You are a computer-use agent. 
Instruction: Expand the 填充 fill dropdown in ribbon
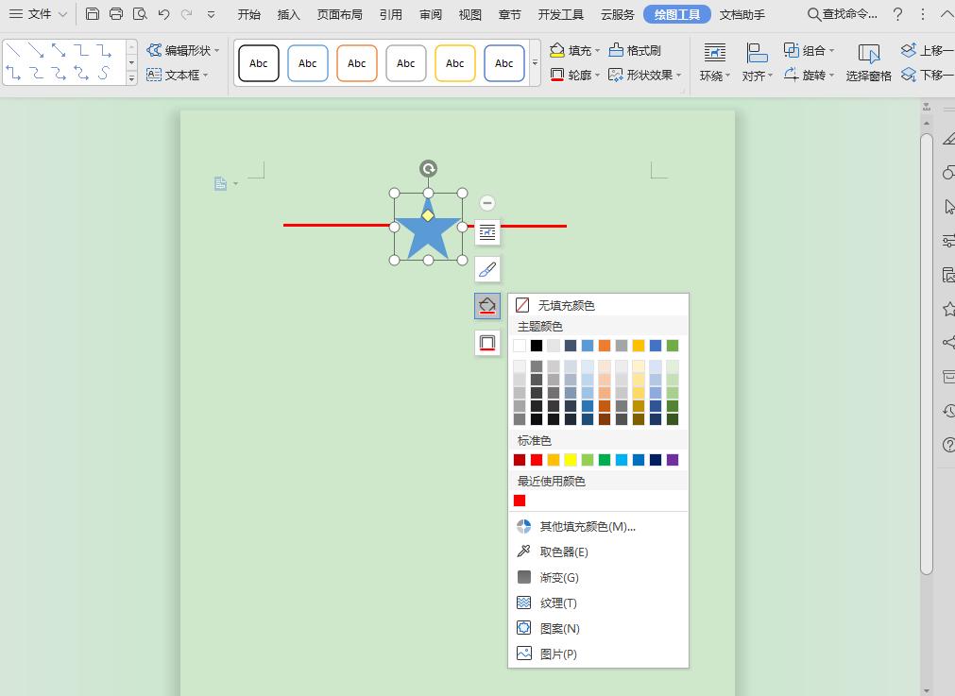click(x=597, y=51)
